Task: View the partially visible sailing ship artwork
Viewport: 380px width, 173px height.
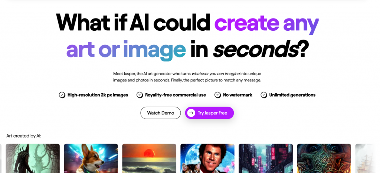Action: [x=368, y=159]
